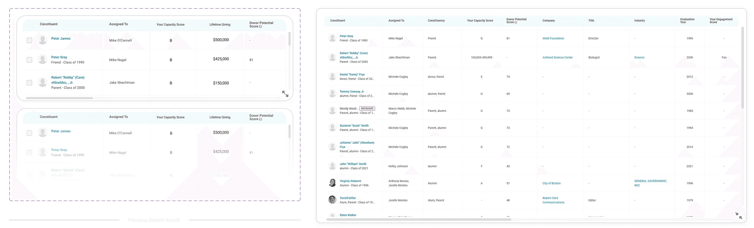
Task: Open Wold Foundation company link
Action: point(553,38)
